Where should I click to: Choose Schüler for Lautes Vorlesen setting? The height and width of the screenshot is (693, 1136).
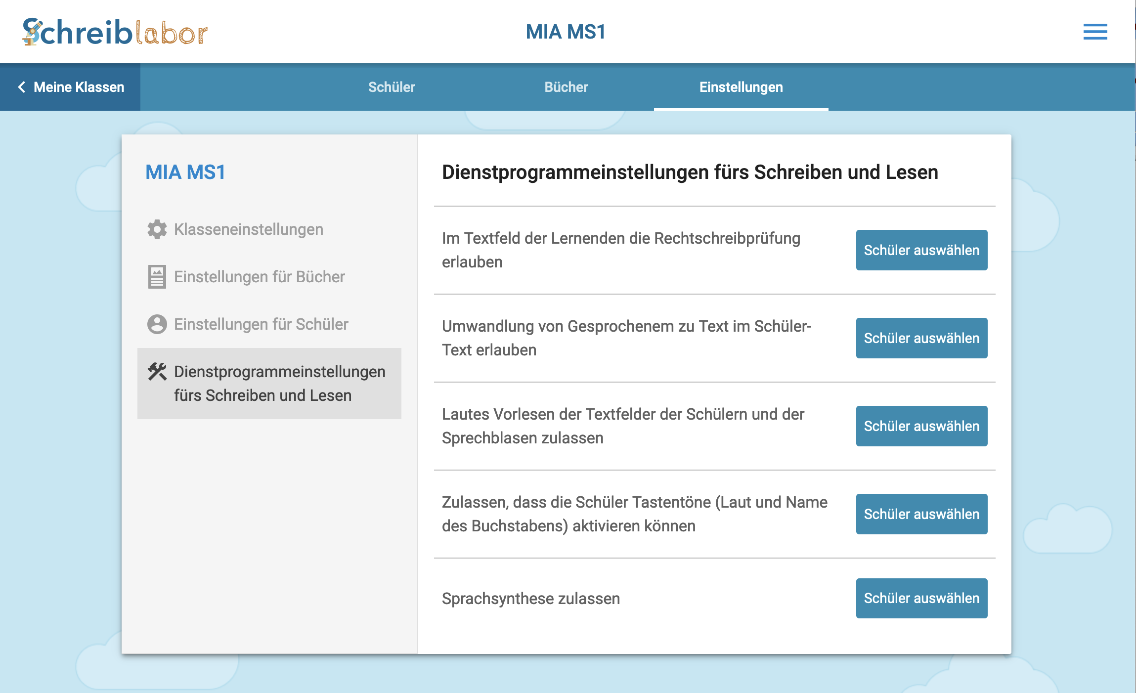click(x=921, y=426)
